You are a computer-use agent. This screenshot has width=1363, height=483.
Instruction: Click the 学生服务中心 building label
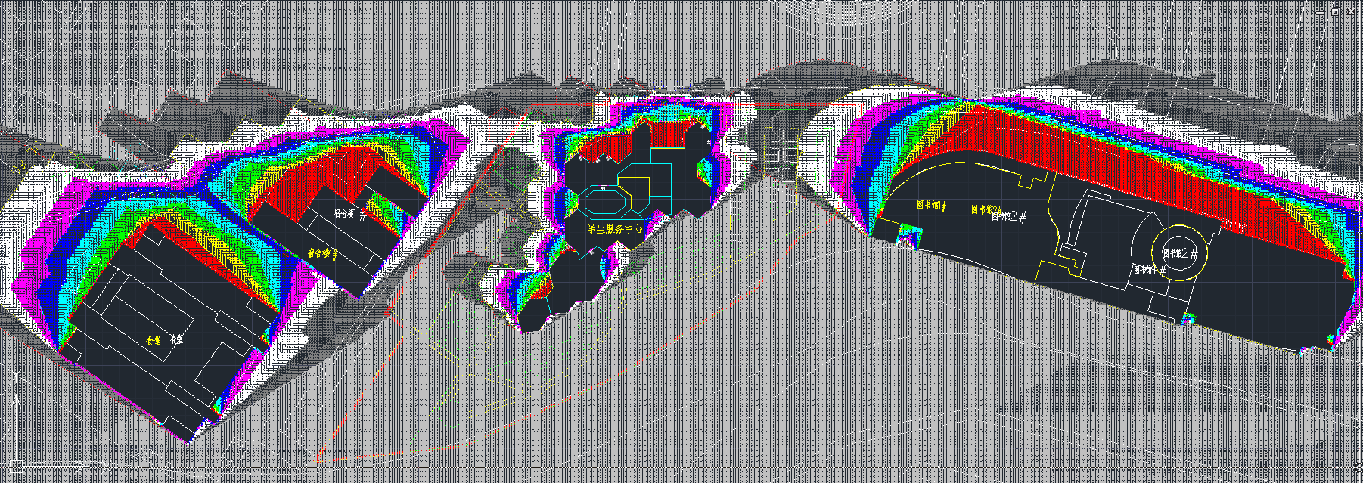(615, 228)
